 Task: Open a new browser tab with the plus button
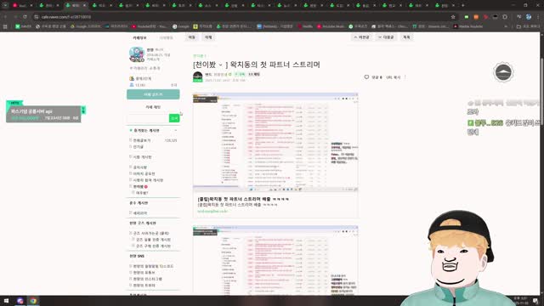pos(462,6)
